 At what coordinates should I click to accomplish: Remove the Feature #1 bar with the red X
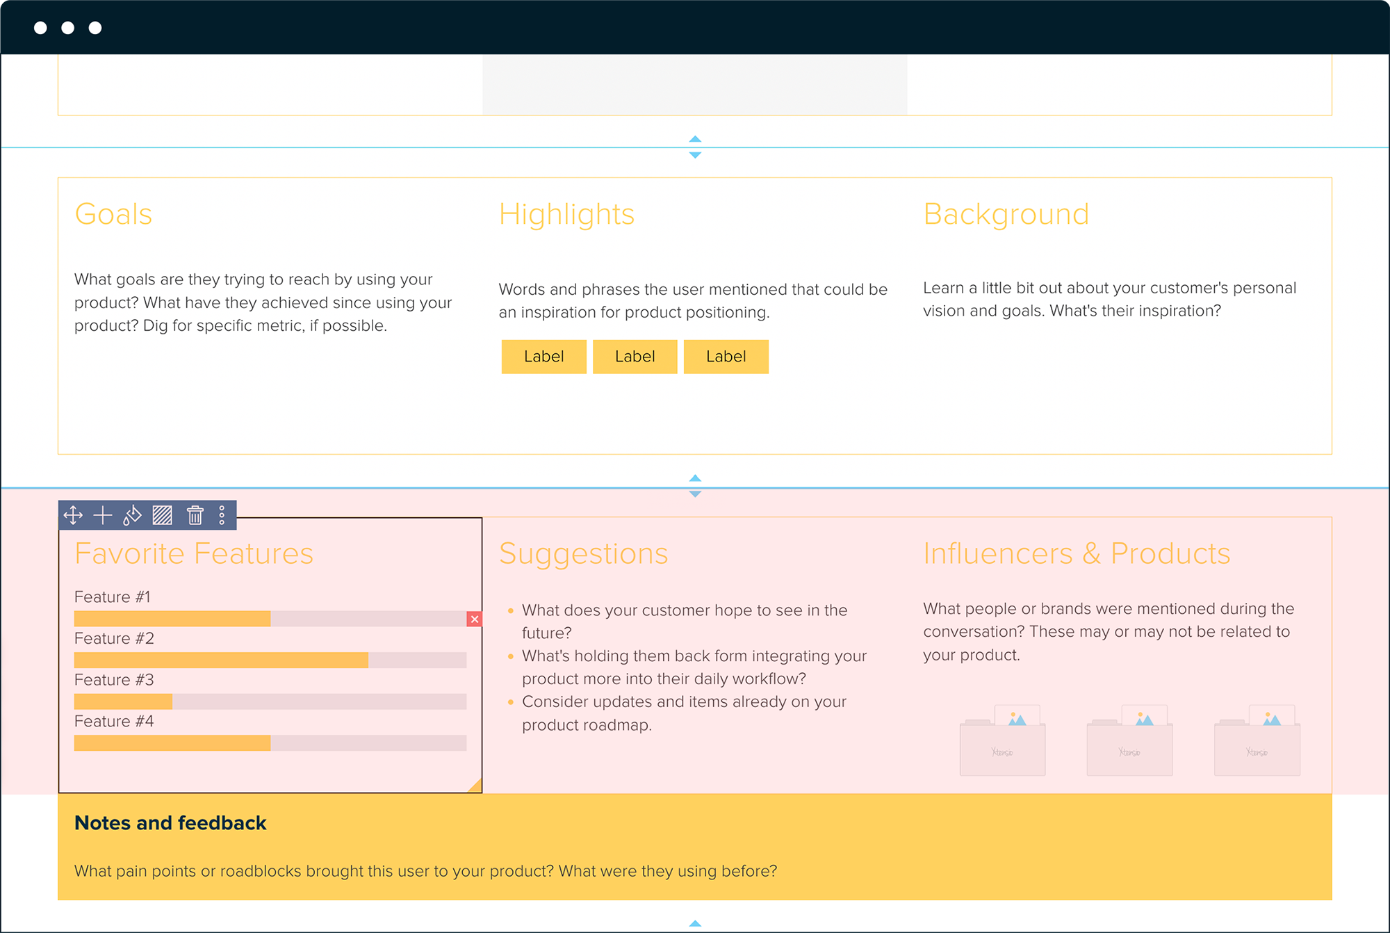[x=475, y=617]
